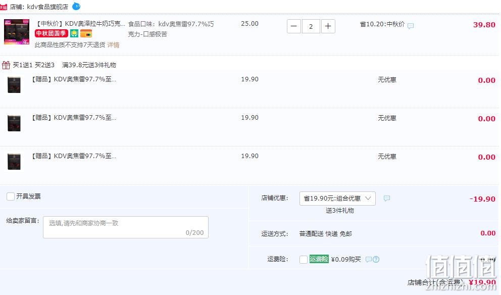This screenshot has width=501, height=295.
Task: Expand the 省19.90元:组合优惠 store discount dropdown
Action: click(337, 199)
